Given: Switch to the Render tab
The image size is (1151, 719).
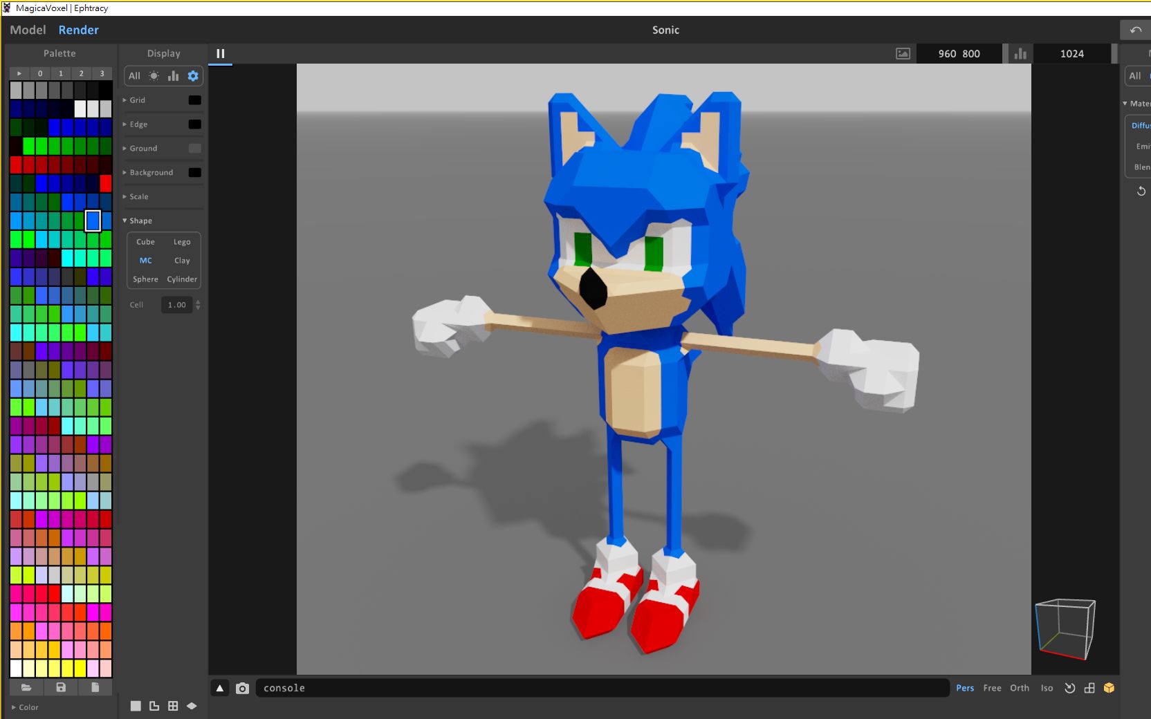Looking at the screenshot, I should pos(78,30).
